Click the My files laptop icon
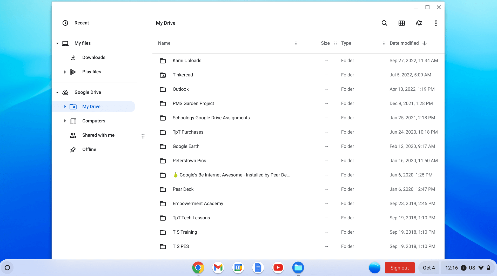497x276 pixels. tap(65, 43)
